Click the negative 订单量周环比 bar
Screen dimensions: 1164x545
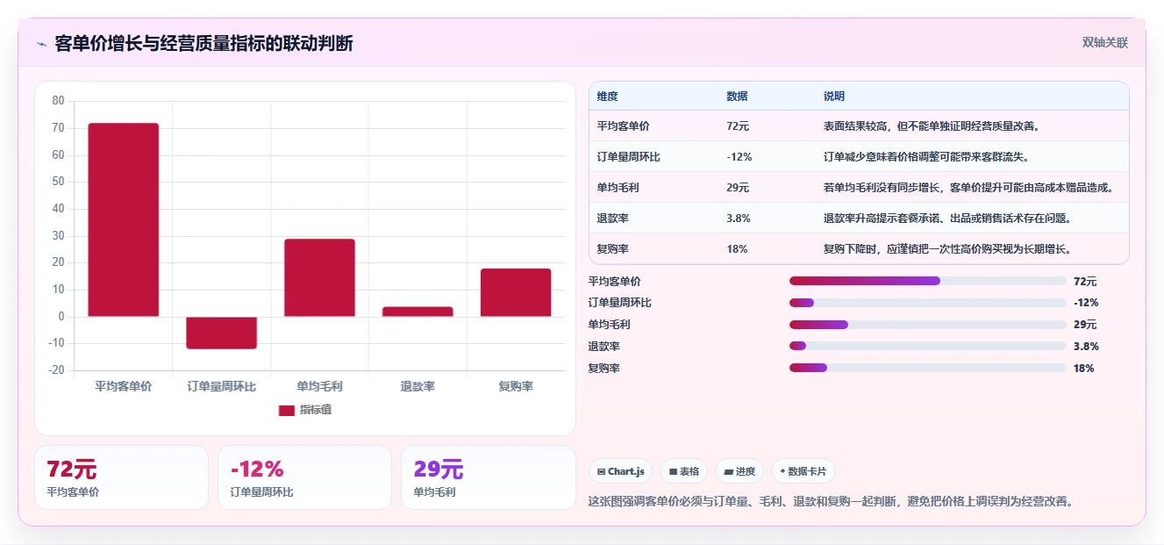pos(221,333)
